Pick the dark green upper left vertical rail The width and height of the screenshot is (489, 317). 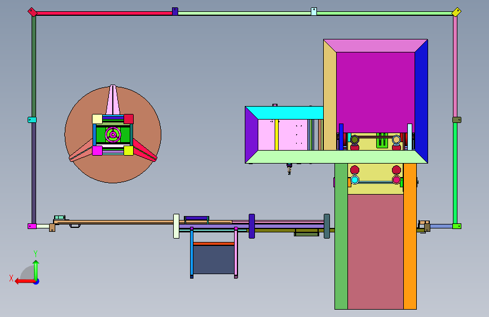pyautogui.click(x=34, y=67)
